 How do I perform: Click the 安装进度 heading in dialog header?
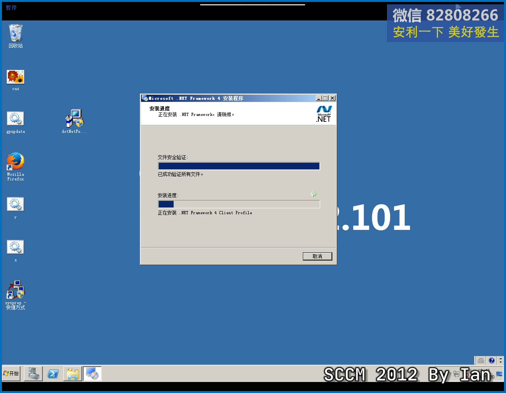pyautogui.click(x=159, y=109)
